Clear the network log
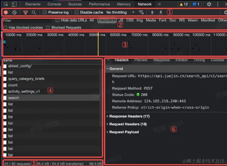 pyautogui.click(x=14, y=13)
